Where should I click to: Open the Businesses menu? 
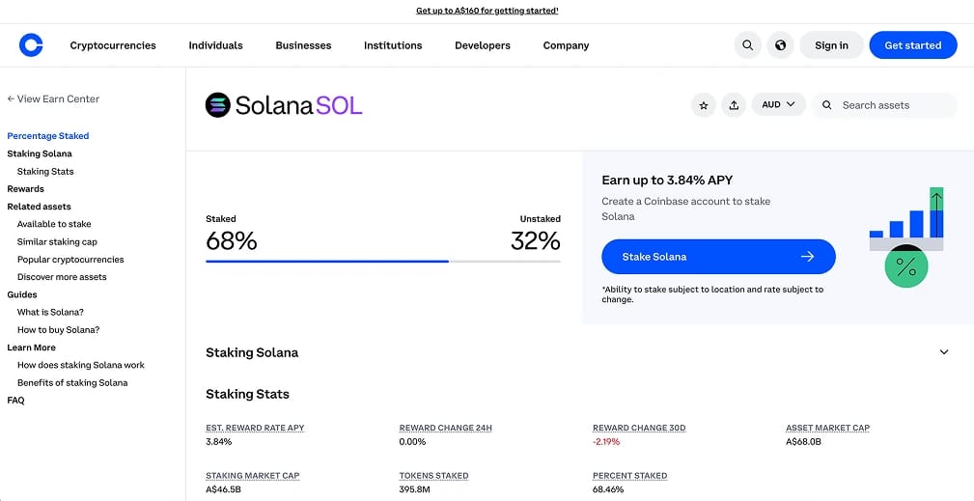[303, 45]
